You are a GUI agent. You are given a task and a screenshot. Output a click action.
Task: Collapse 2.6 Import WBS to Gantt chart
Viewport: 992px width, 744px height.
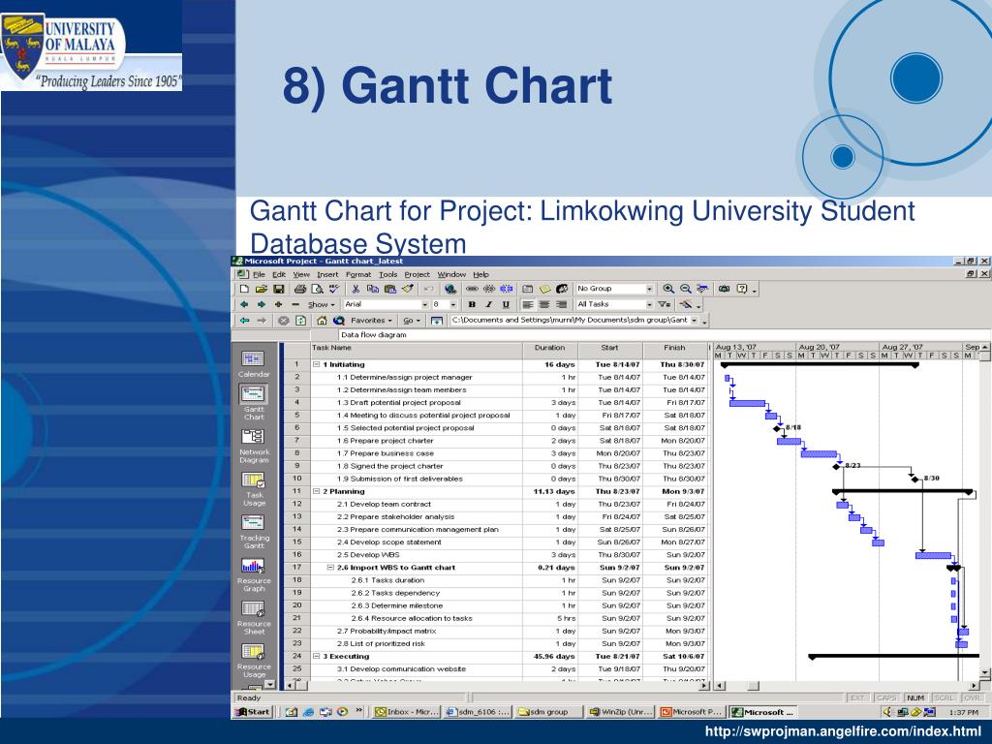coord(330,568)
